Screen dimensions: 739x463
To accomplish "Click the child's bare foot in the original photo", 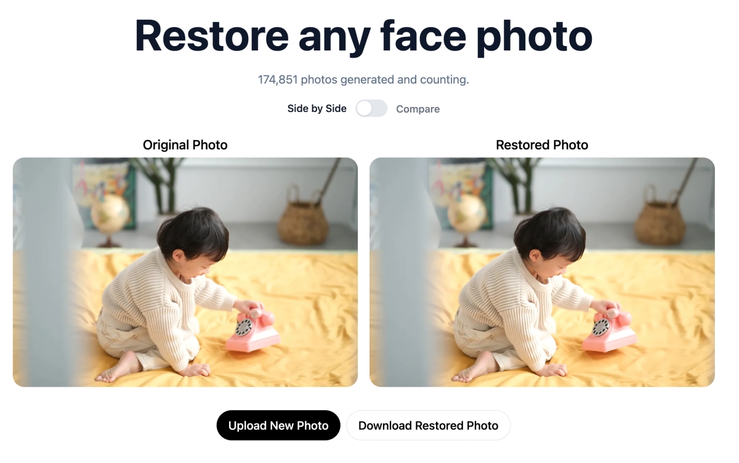I will click(118, 368).
